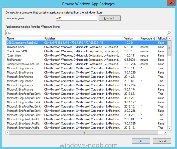Select Microsoft.BingFinance version 3.0.2.234
Image resolution: width=177 pixels, height=149 pixels.
tap(87, 85)
